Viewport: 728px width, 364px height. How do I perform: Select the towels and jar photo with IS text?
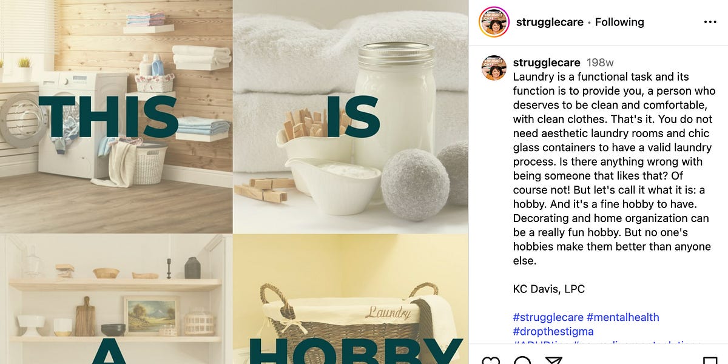tap(351, 116)
